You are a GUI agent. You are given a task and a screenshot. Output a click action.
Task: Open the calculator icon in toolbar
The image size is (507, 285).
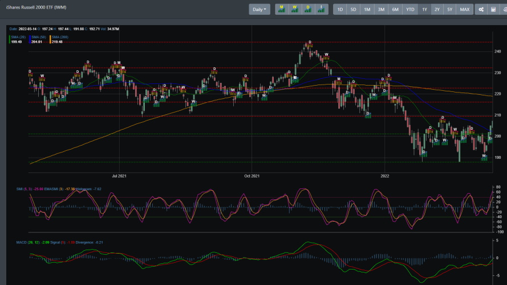(x=493, y=9)
